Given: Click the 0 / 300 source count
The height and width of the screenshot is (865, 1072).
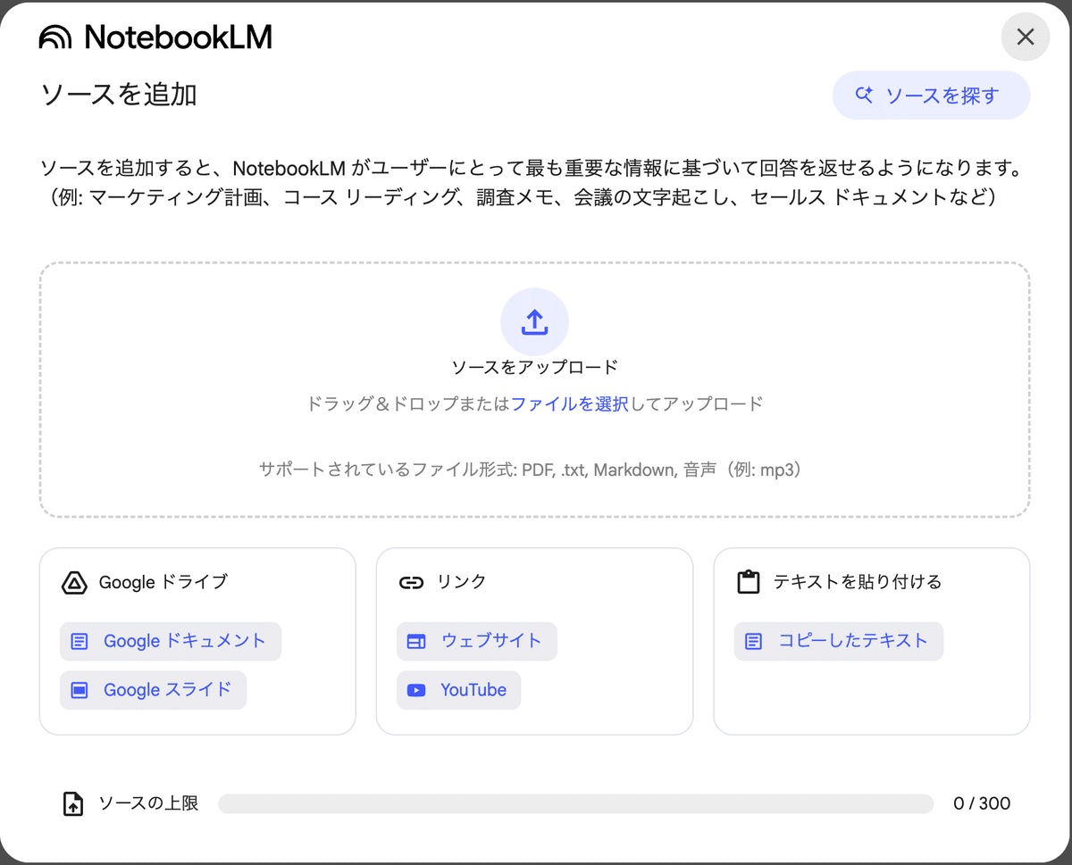Looking at the screenshot, I should [x=982, y=803].
